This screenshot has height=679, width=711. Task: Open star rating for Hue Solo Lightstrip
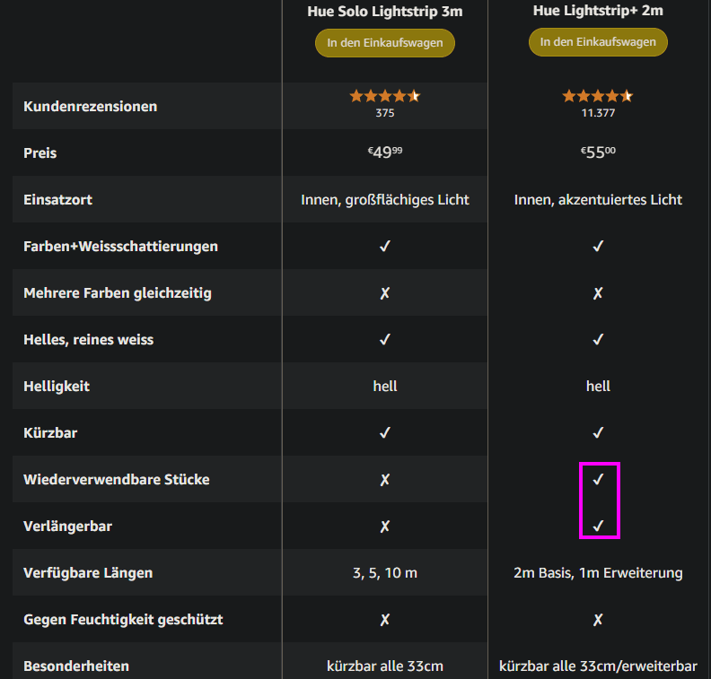(385, 96)
